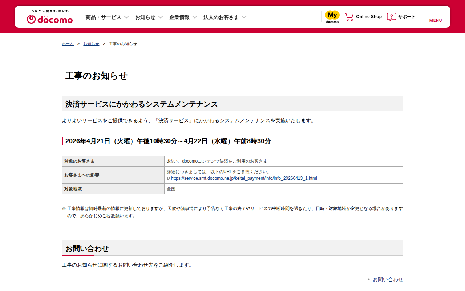The image size is (465, 291).
Task: Open the お知らせ navigation menu
Action: [145, 17]
